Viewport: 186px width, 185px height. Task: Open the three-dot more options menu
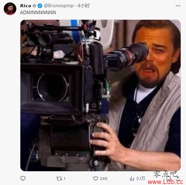(x=178, y=6)
